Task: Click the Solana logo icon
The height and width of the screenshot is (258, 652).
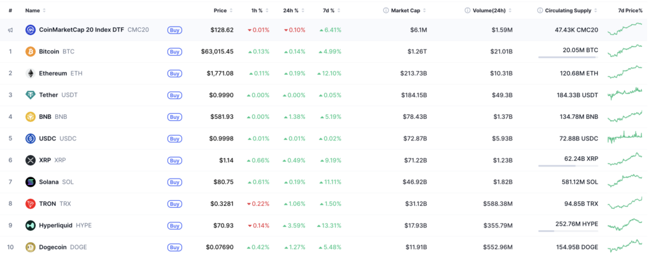Action: point(31,182)
